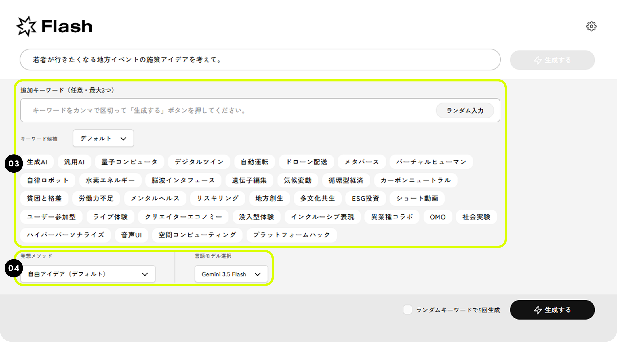Add the ドローン配送 keyword chip
This screenshot has height=342, width=617.
[x=306, y=162]
